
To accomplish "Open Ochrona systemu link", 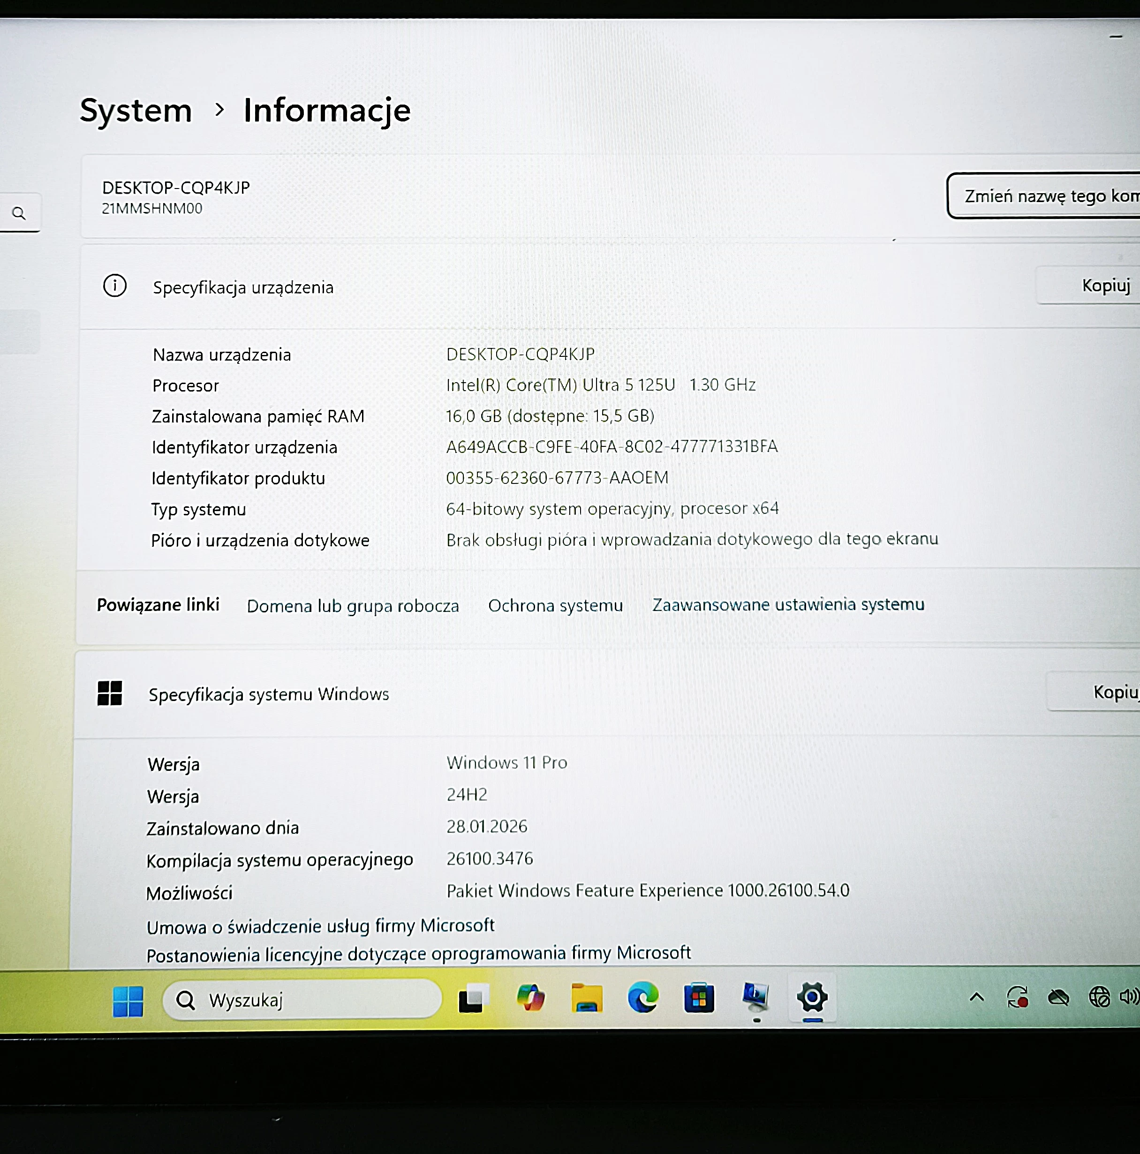I will coord(555,605).
